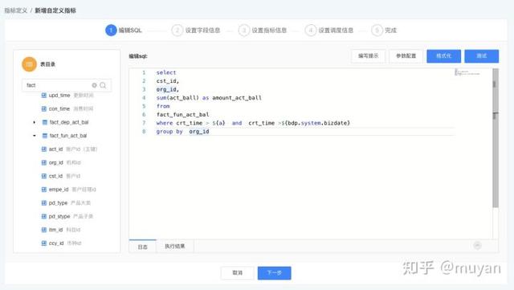Select the fact_dep_act_bal table row
514x290 pixels.
click(x=66, y=122)
